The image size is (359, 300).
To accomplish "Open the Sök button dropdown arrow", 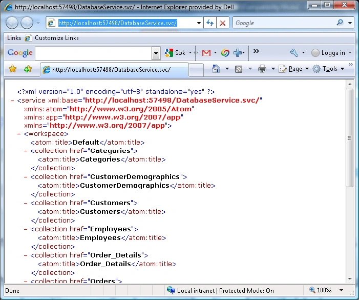I will (x=190, y=53).
